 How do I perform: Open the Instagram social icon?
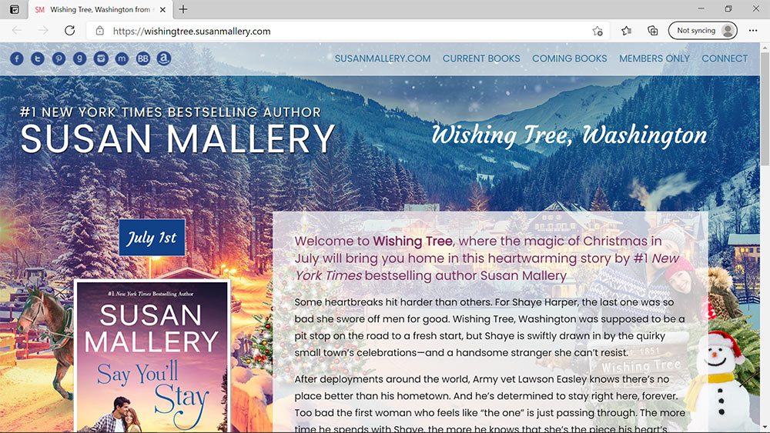pyautogui.click(x=101, y=59)
